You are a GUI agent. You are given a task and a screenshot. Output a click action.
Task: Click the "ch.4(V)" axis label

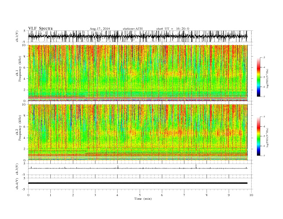click(x=17, y=184)
